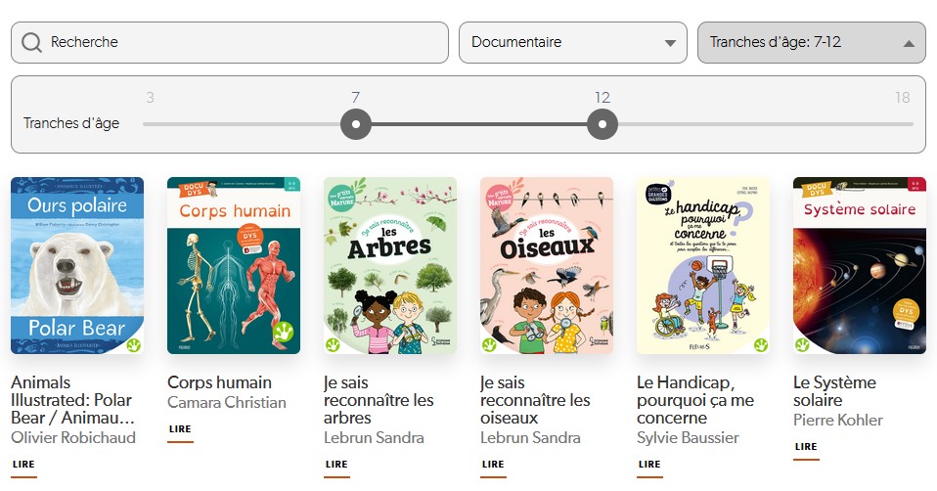Click author Pierre Kohler
The image size is (937, 491).
tap(838, 420)
